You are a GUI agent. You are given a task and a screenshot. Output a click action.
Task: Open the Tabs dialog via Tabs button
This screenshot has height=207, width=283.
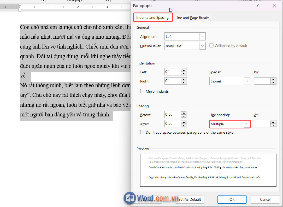146,199
